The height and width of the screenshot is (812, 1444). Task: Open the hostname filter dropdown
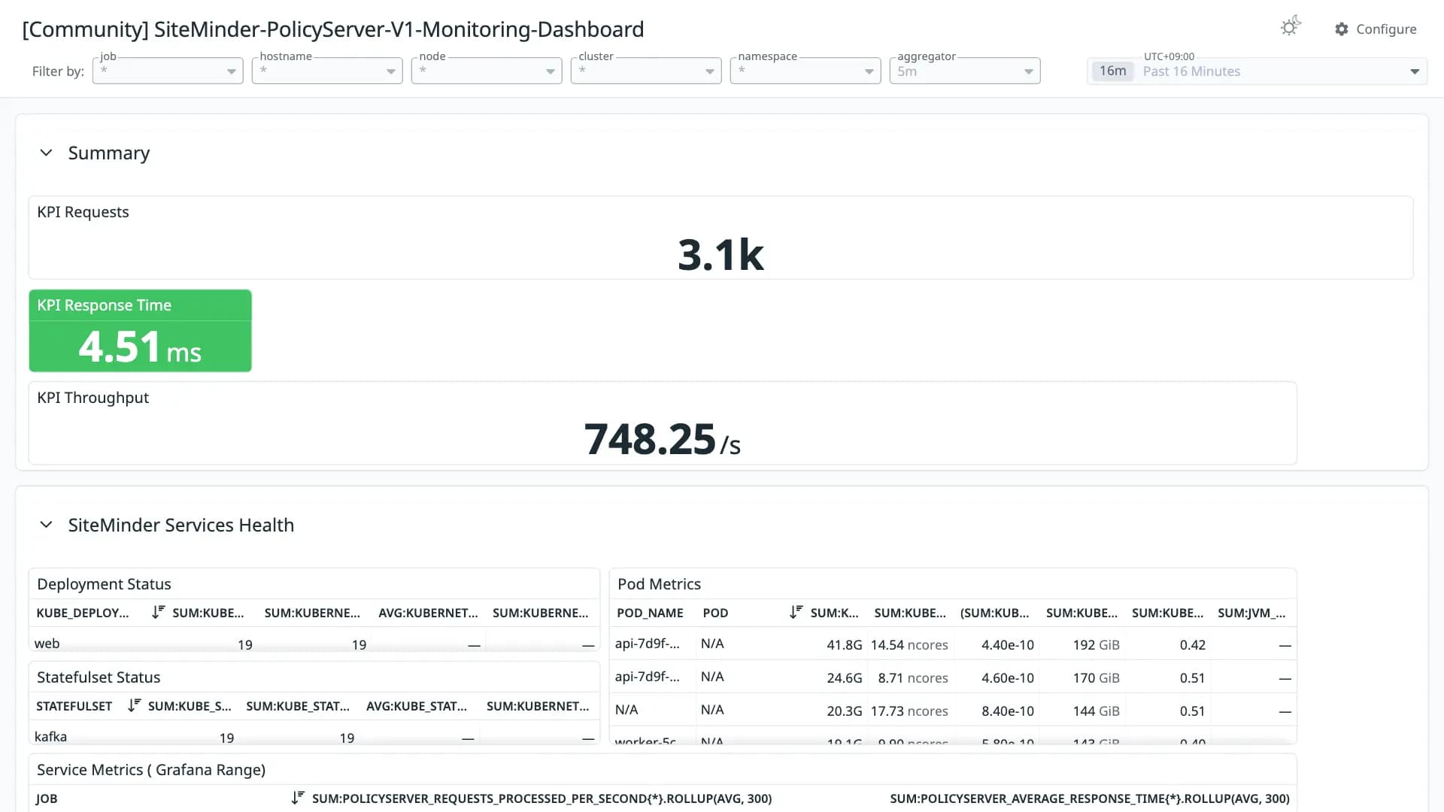327,71
